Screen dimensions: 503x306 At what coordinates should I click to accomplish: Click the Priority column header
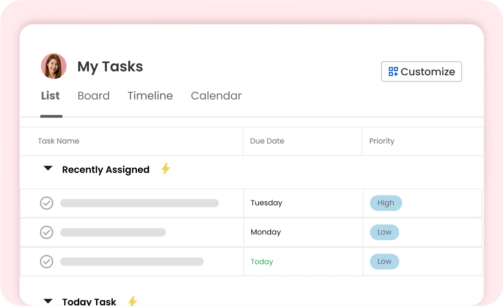pyautogui.click(x=382, y=141)
